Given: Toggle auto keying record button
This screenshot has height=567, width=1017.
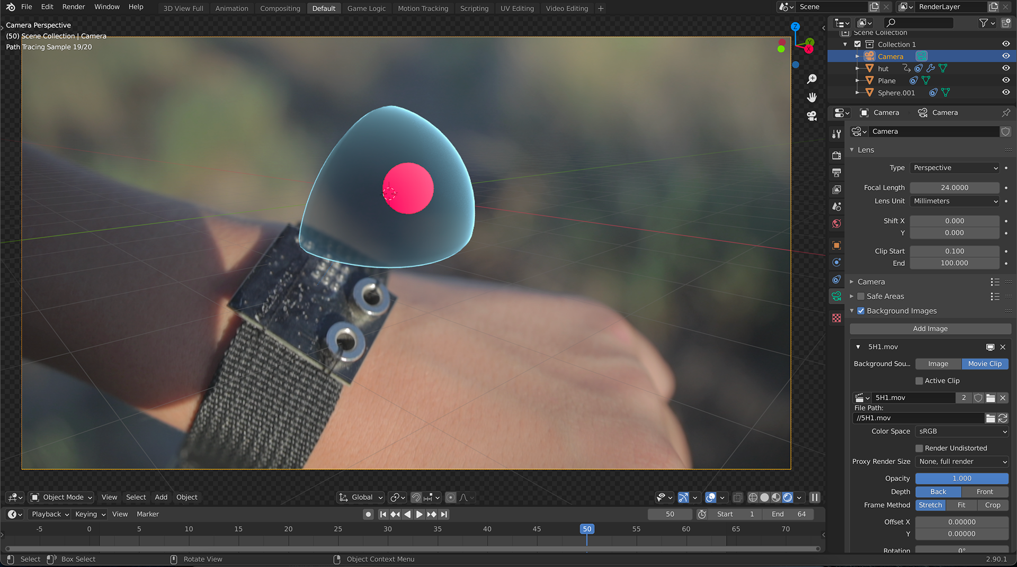Looking at the screenshot, I should [368, 514].
